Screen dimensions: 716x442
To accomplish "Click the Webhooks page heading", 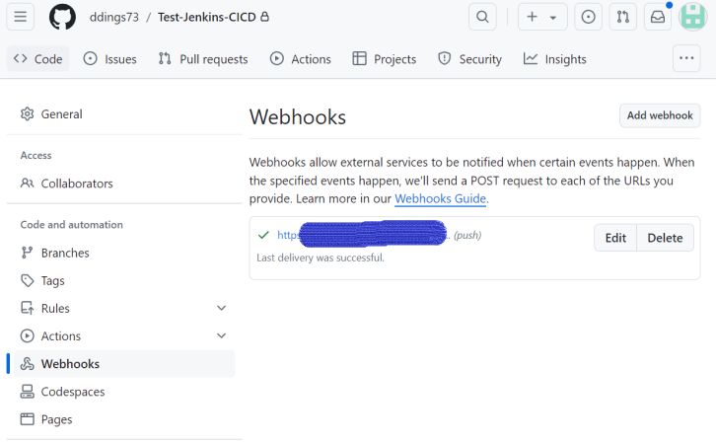I will (x=298, y=117).
